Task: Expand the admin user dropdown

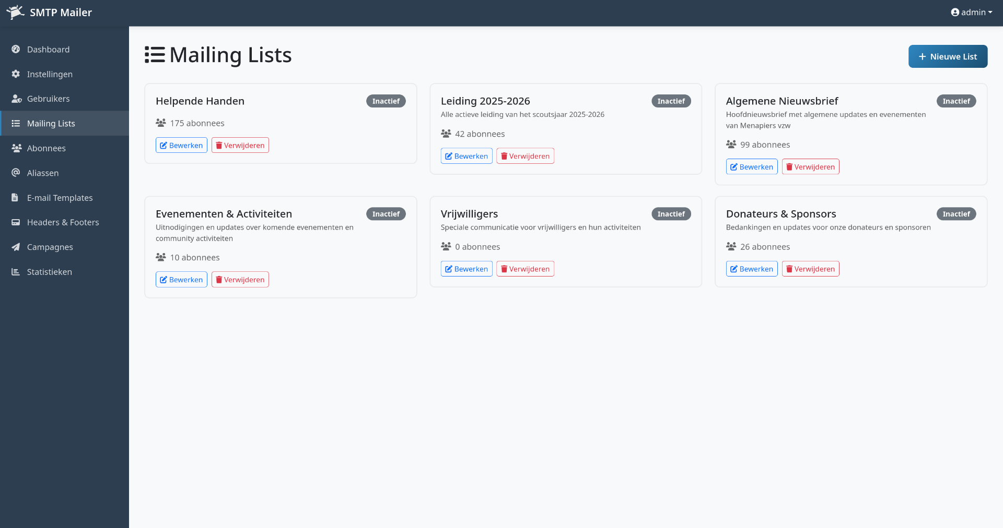Action: [x=971, y=13]
